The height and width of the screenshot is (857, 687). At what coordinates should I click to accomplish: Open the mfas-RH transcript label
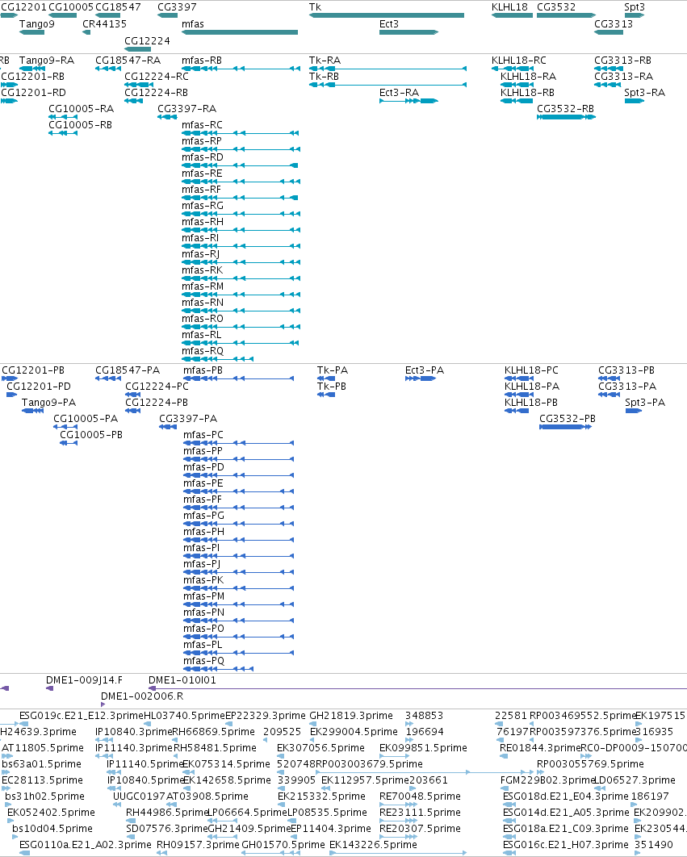click(203, 222)
